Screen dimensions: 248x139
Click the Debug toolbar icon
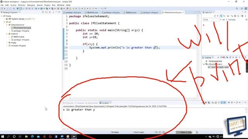(36, 8)
